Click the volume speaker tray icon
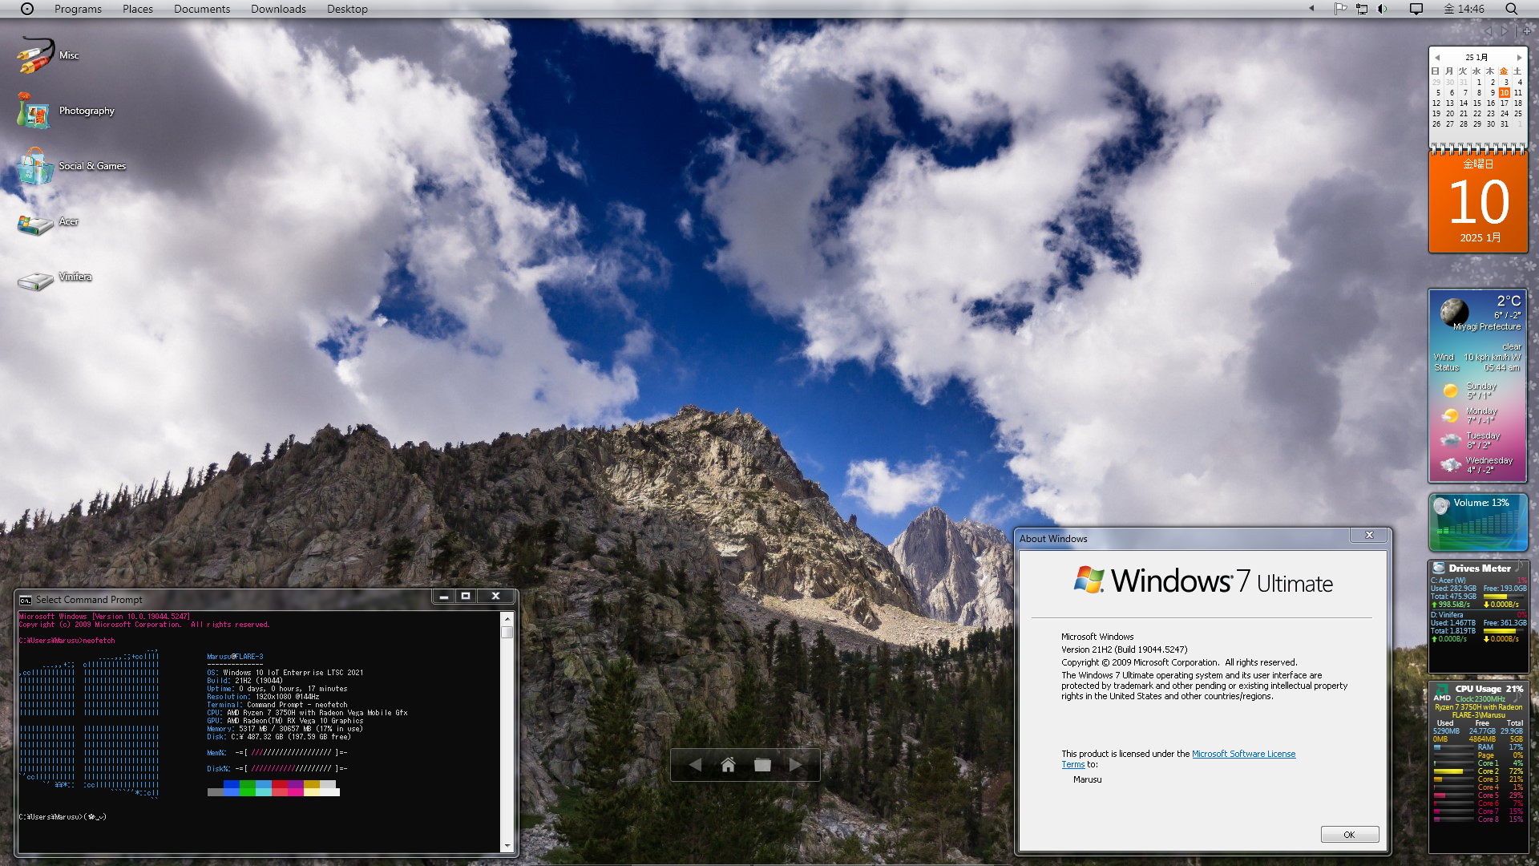The width and height of the screenshot is (1539, 866). [1383, 9]
